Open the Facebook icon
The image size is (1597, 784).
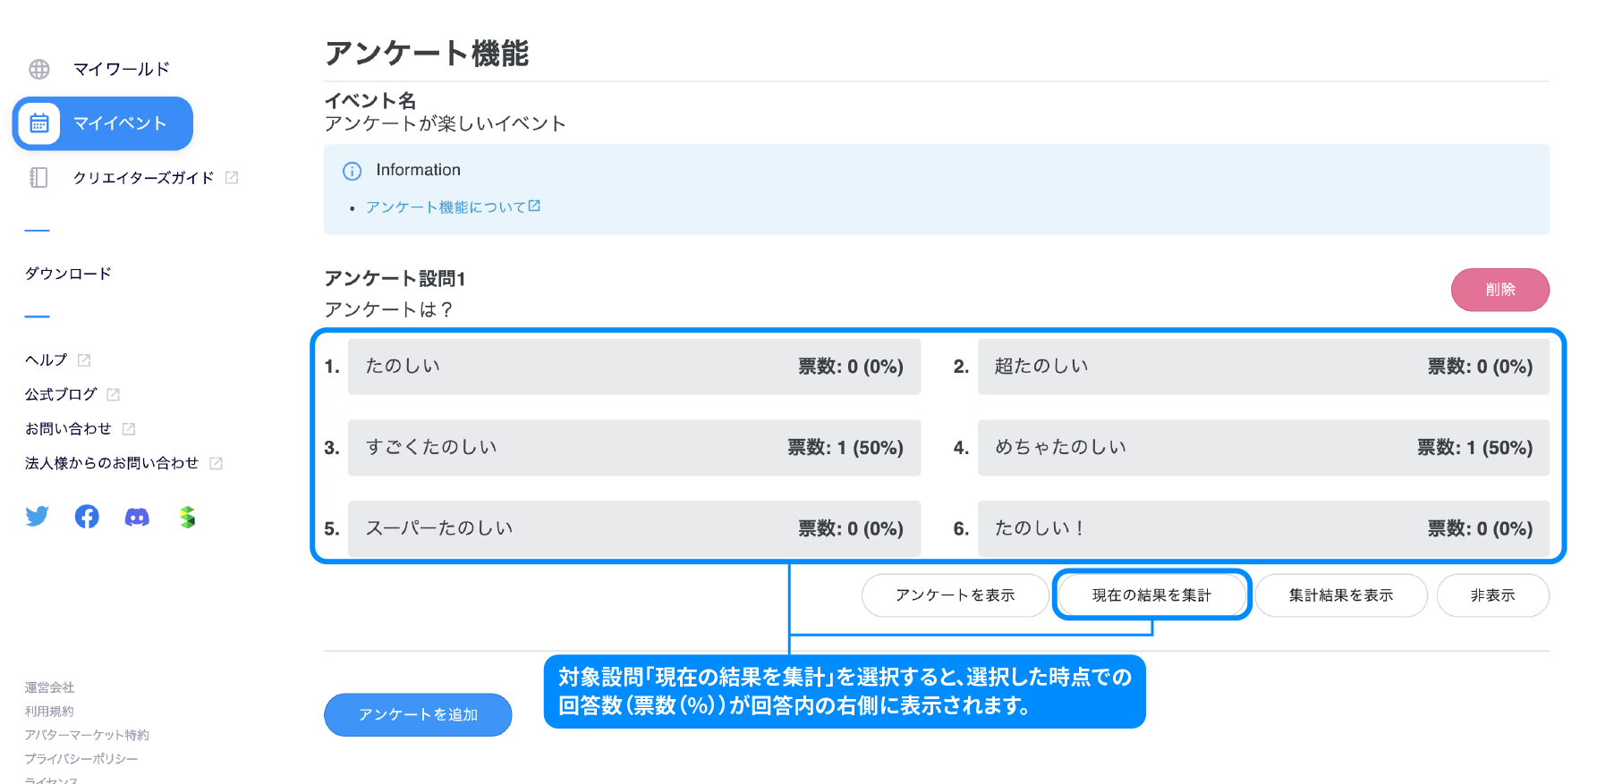click(87, 517)
